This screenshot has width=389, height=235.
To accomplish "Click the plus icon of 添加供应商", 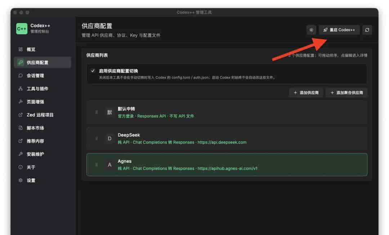I will (x=295, y=93).
